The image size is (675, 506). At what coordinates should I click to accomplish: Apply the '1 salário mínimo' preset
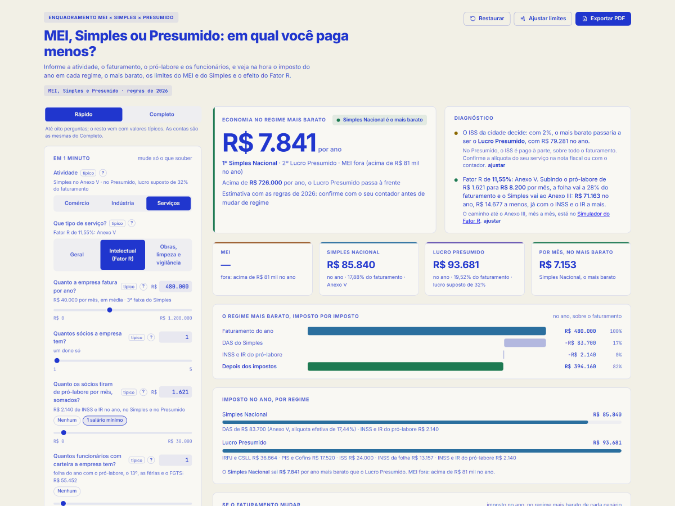(105, 421)
